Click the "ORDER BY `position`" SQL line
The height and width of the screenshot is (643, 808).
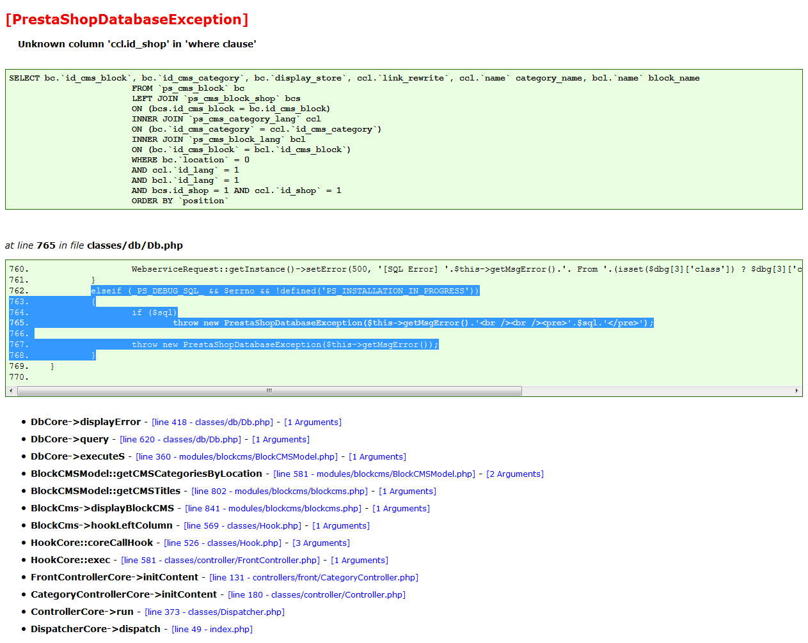pos(180,201)
